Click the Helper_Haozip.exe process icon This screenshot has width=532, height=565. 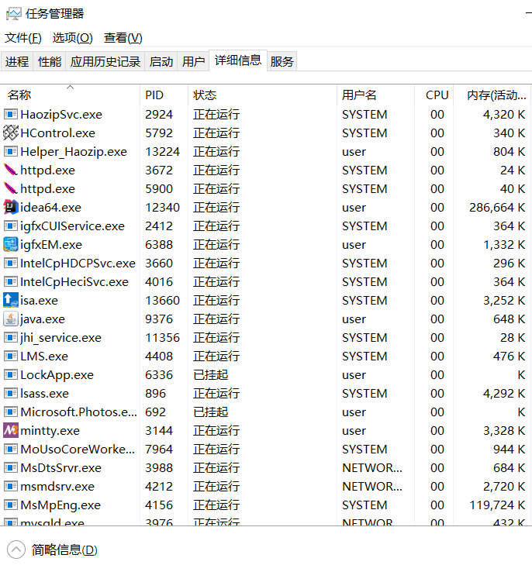(x=10, y=152)
